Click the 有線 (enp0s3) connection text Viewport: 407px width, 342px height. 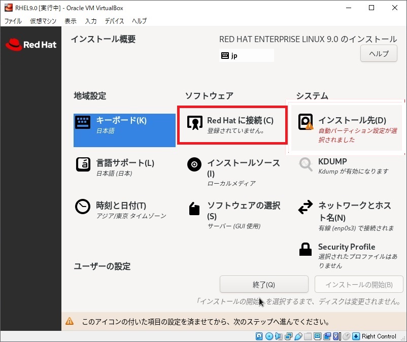(356, 228)
